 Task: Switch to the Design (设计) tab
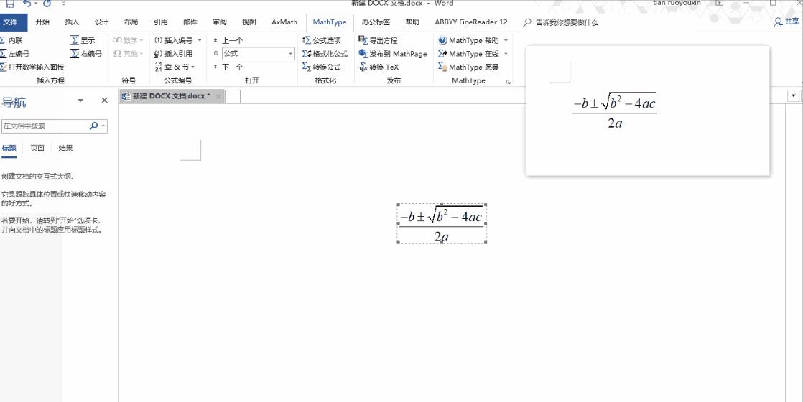click(102, 22)
